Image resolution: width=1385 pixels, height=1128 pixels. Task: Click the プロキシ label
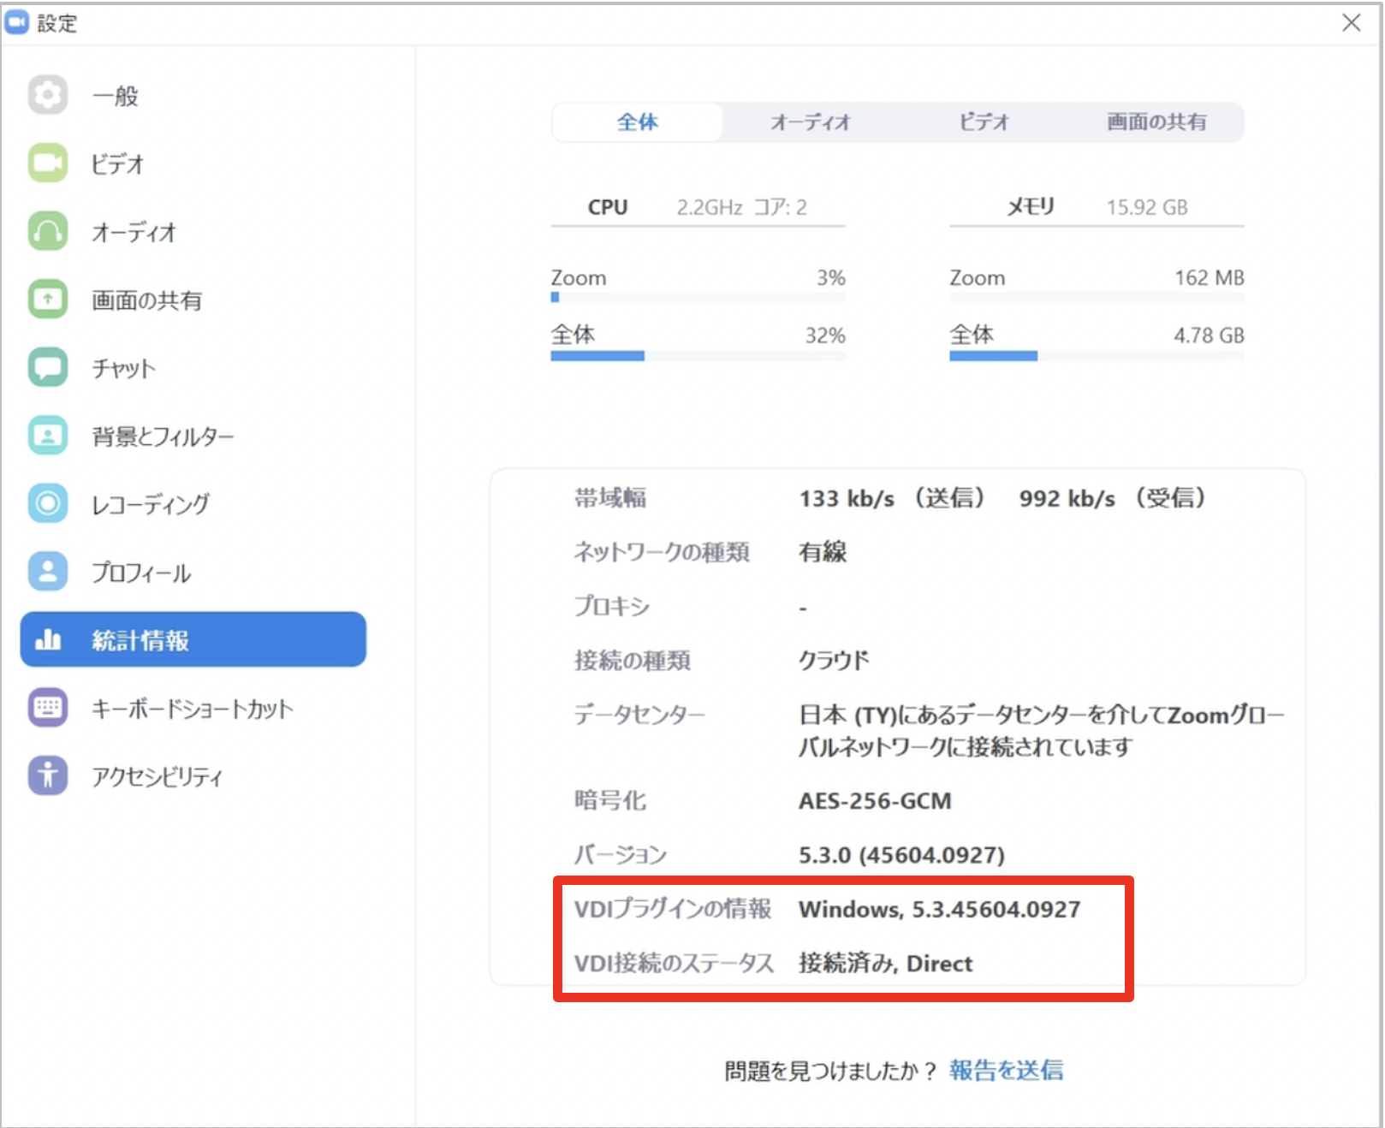(x=612, y=606)
